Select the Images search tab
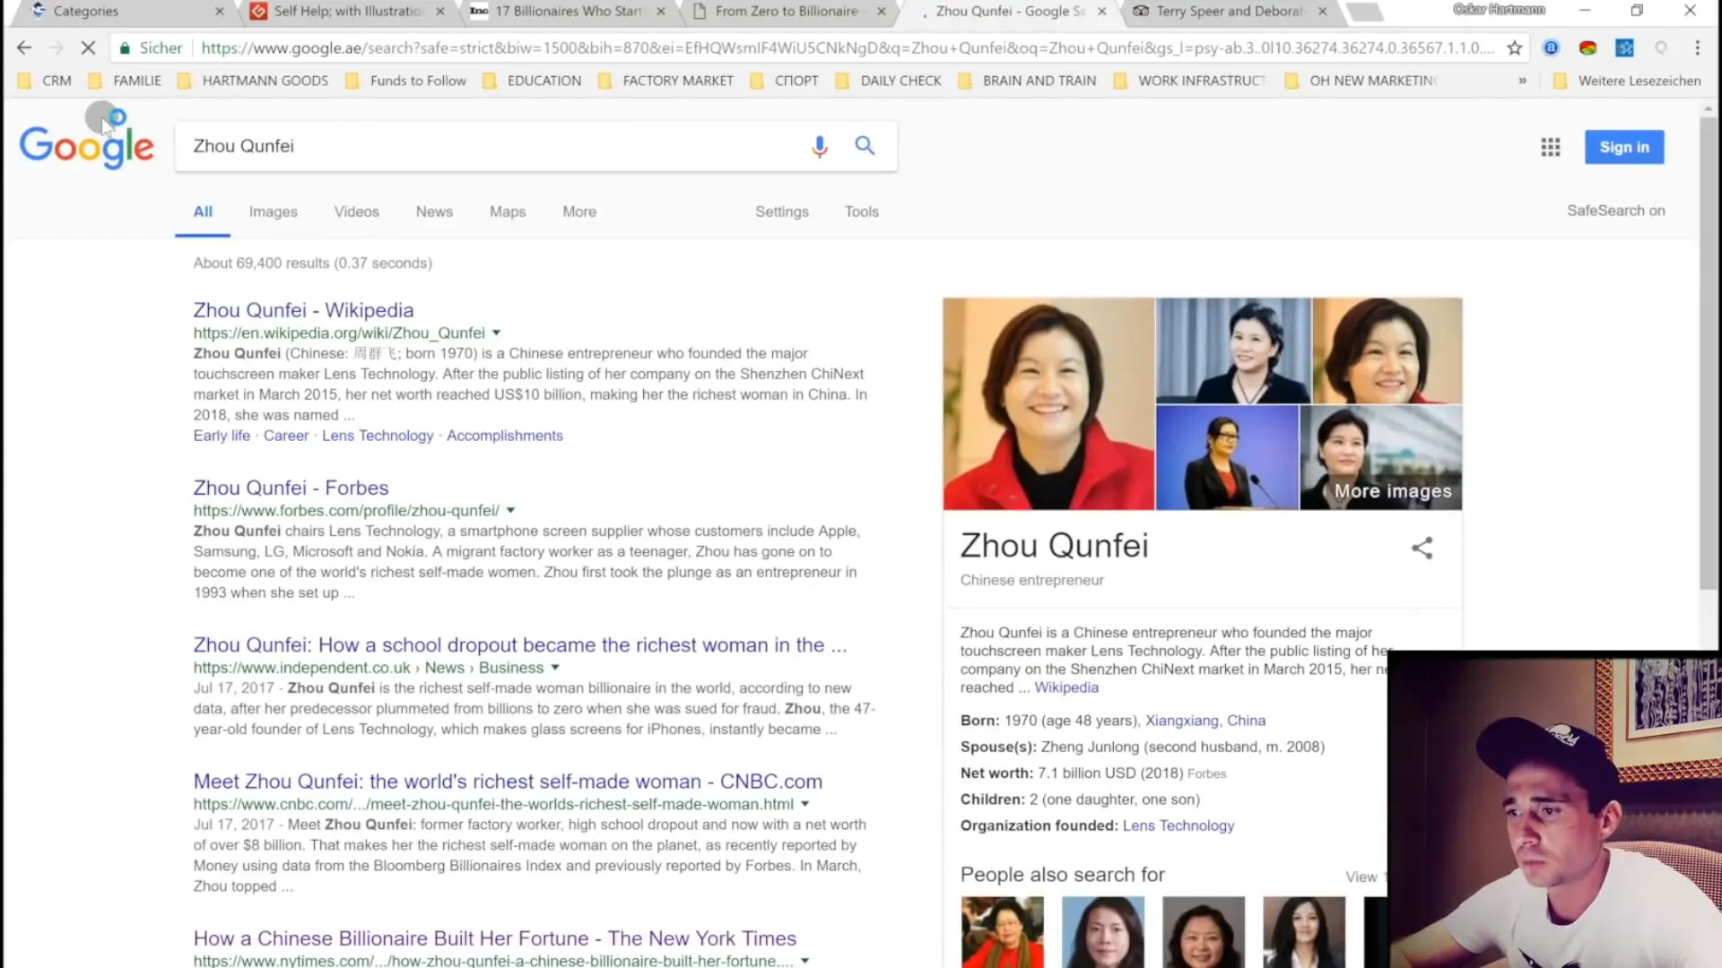 click(x=273, y=212)
